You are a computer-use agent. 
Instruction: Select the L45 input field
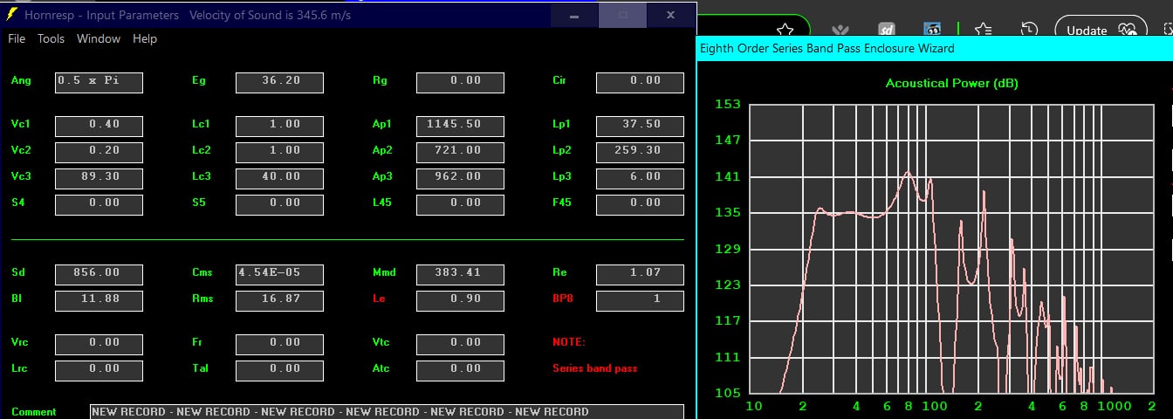point(460,205)
